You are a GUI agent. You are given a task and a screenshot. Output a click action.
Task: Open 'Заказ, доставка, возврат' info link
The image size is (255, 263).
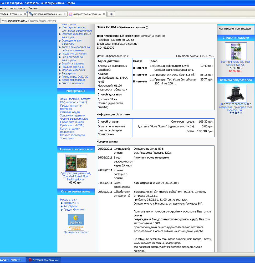point(75,99)
